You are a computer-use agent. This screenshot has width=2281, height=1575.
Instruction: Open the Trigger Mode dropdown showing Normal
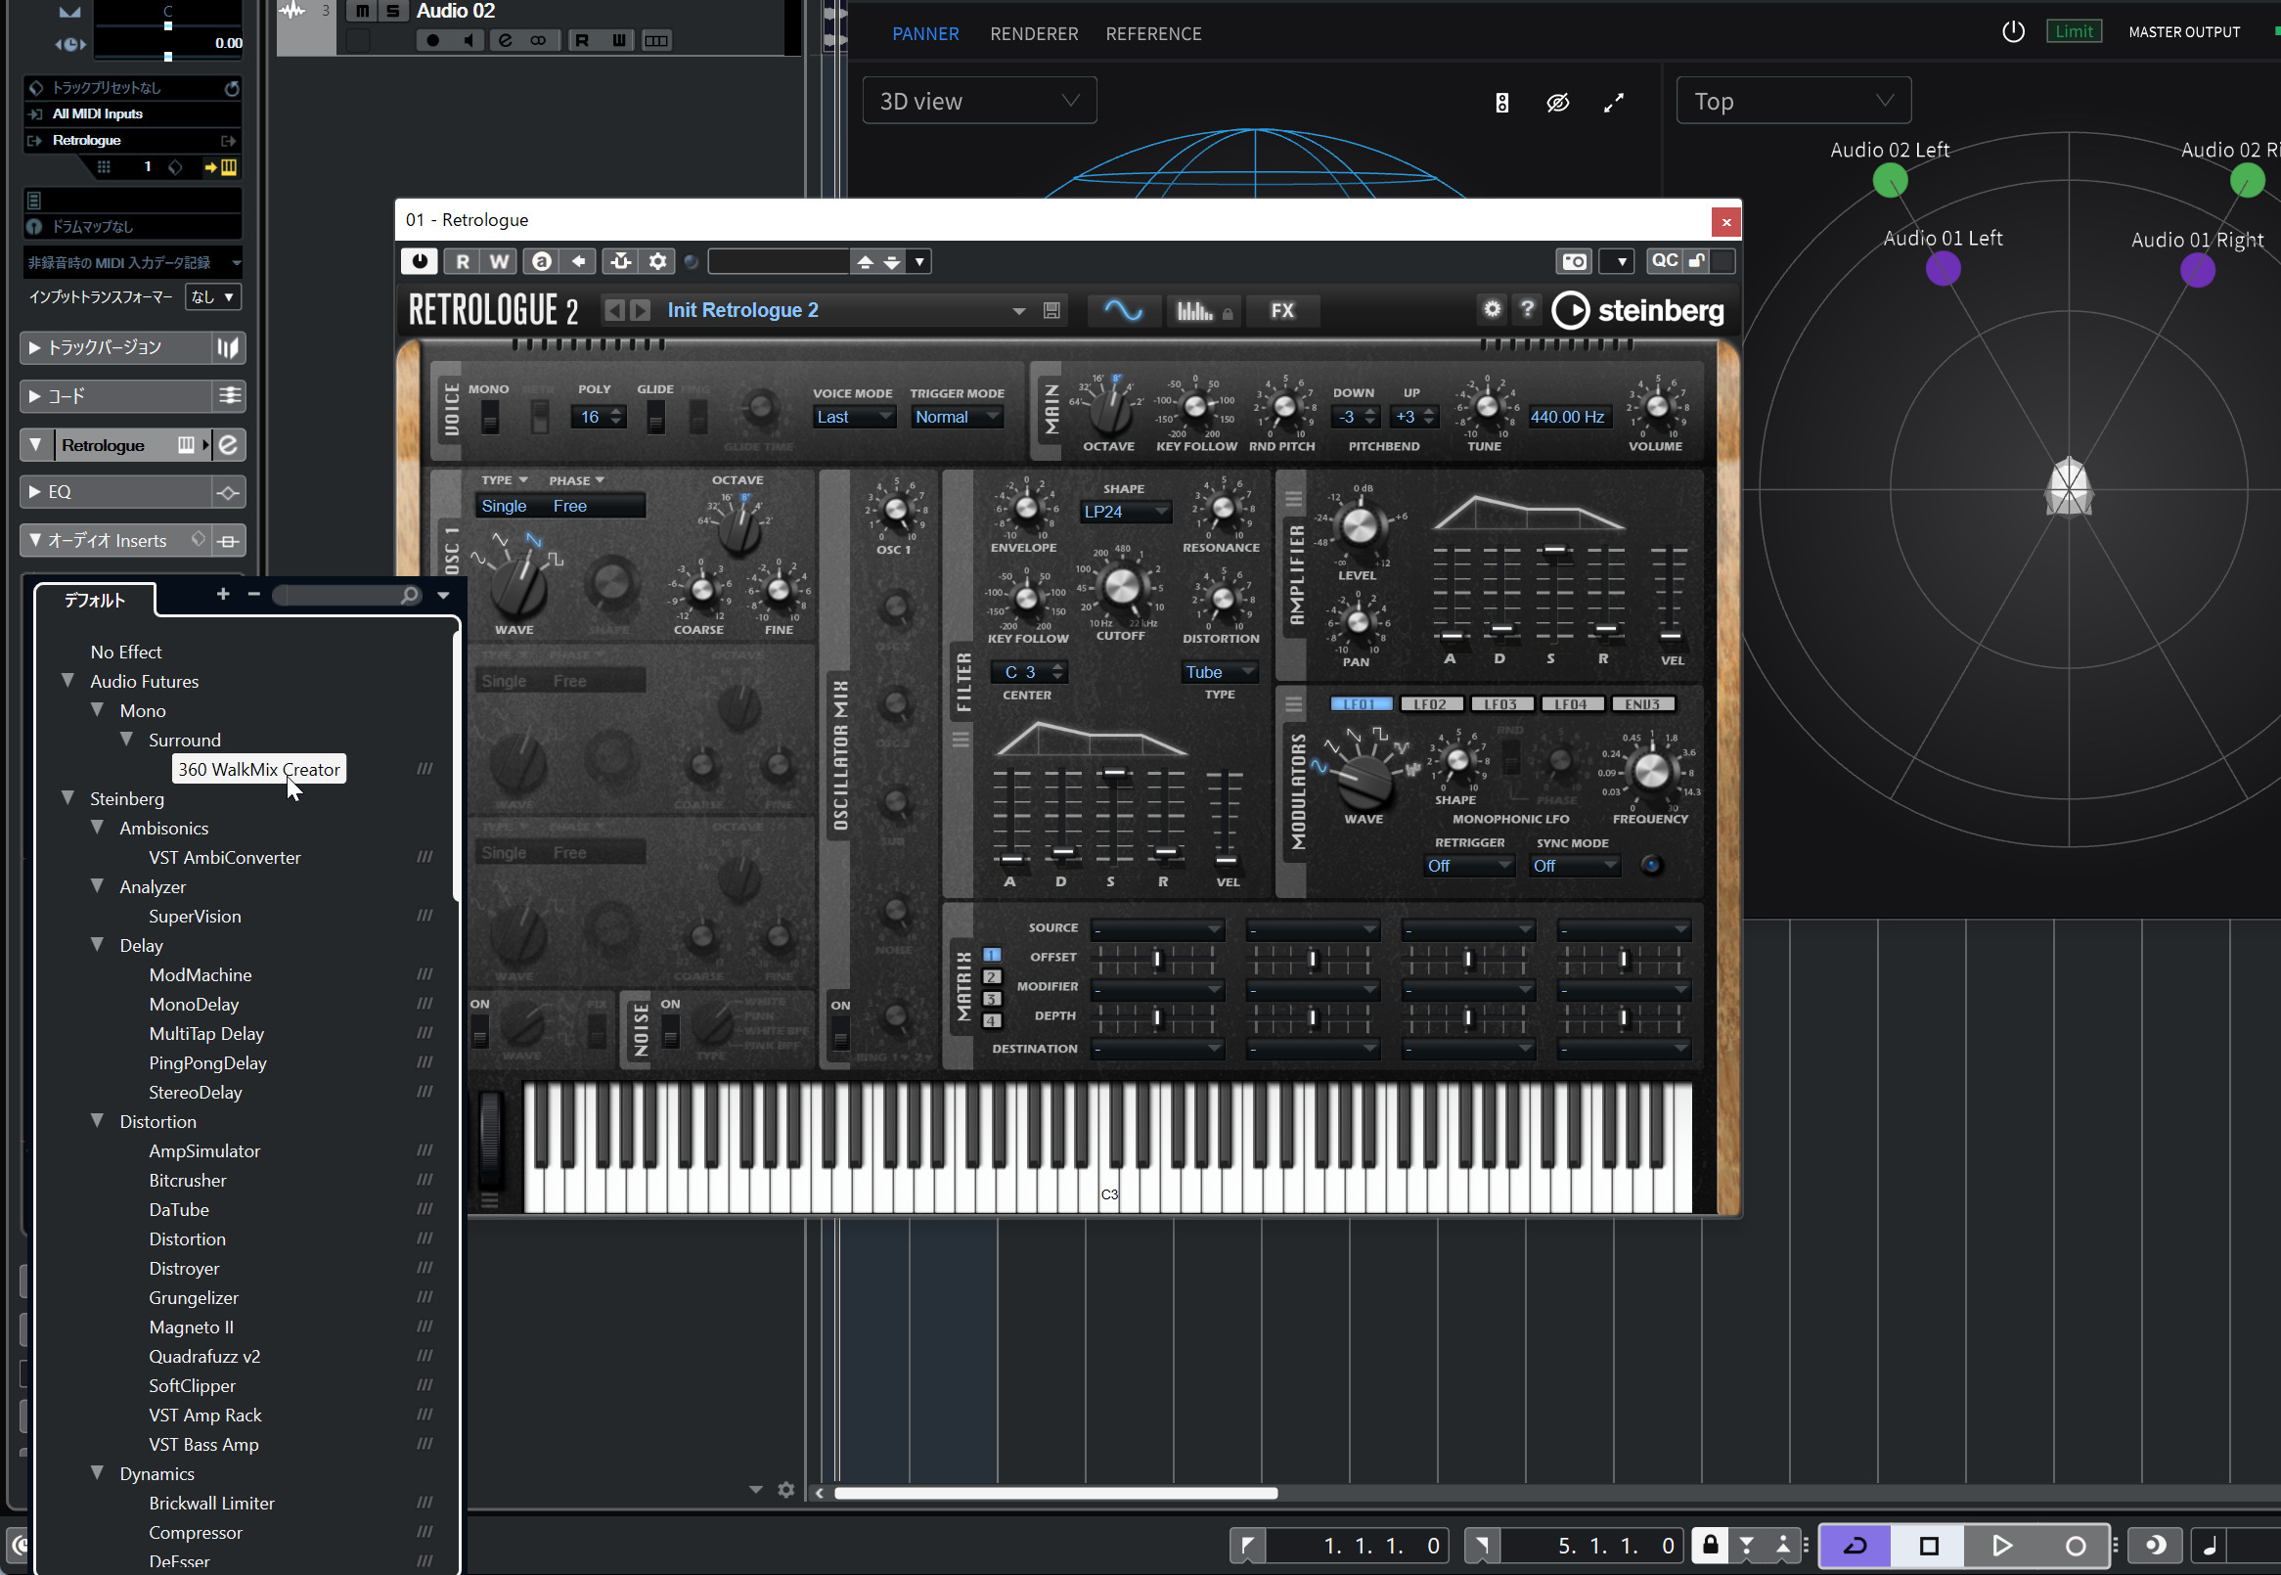tap(957, 417)
